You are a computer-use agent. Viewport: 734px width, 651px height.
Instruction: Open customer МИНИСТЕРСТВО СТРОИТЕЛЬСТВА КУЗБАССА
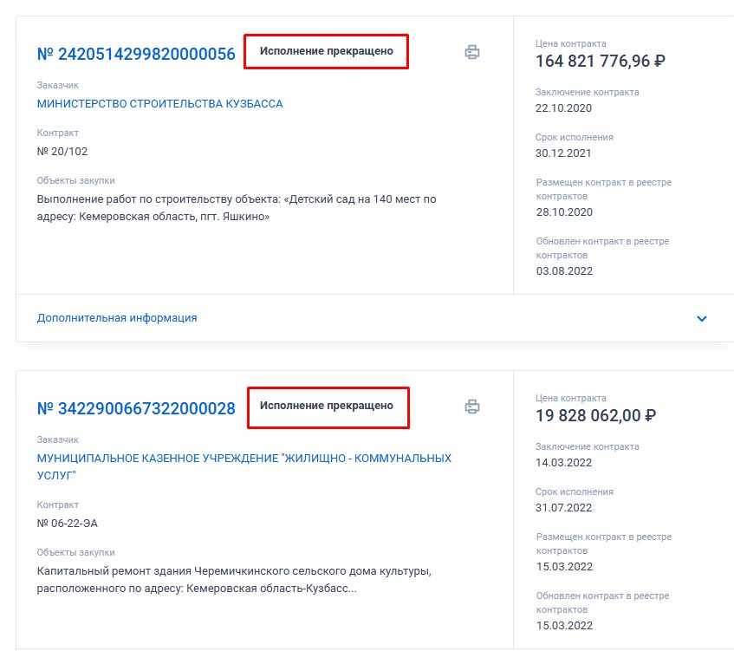click(x=159, y=104)
